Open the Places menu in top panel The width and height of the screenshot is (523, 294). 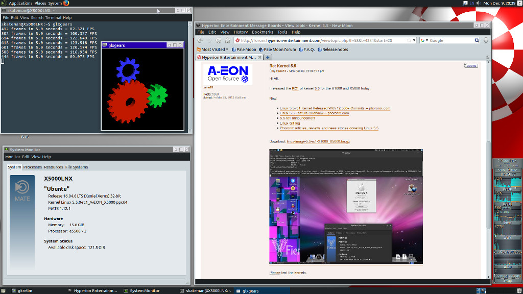[x=40, y=3]
